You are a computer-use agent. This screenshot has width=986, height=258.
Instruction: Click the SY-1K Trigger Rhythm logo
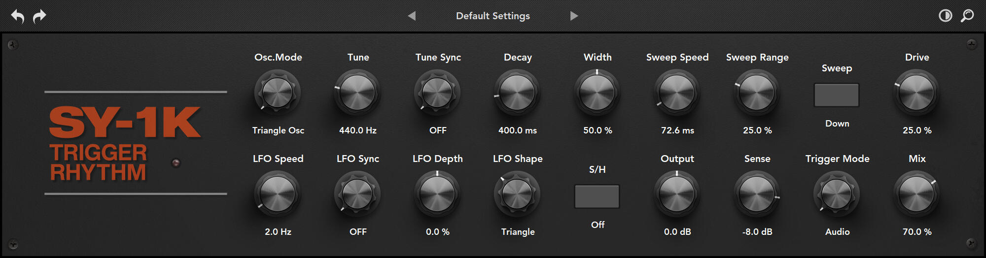(x=124, y=143)
